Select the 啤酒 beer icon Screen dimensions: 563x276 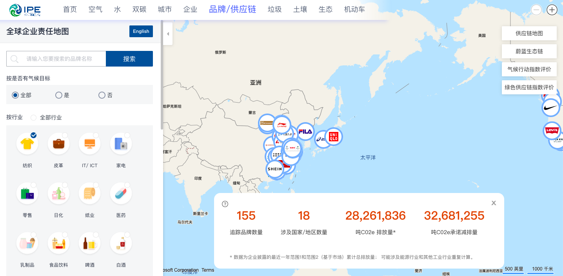click(90, 243)
